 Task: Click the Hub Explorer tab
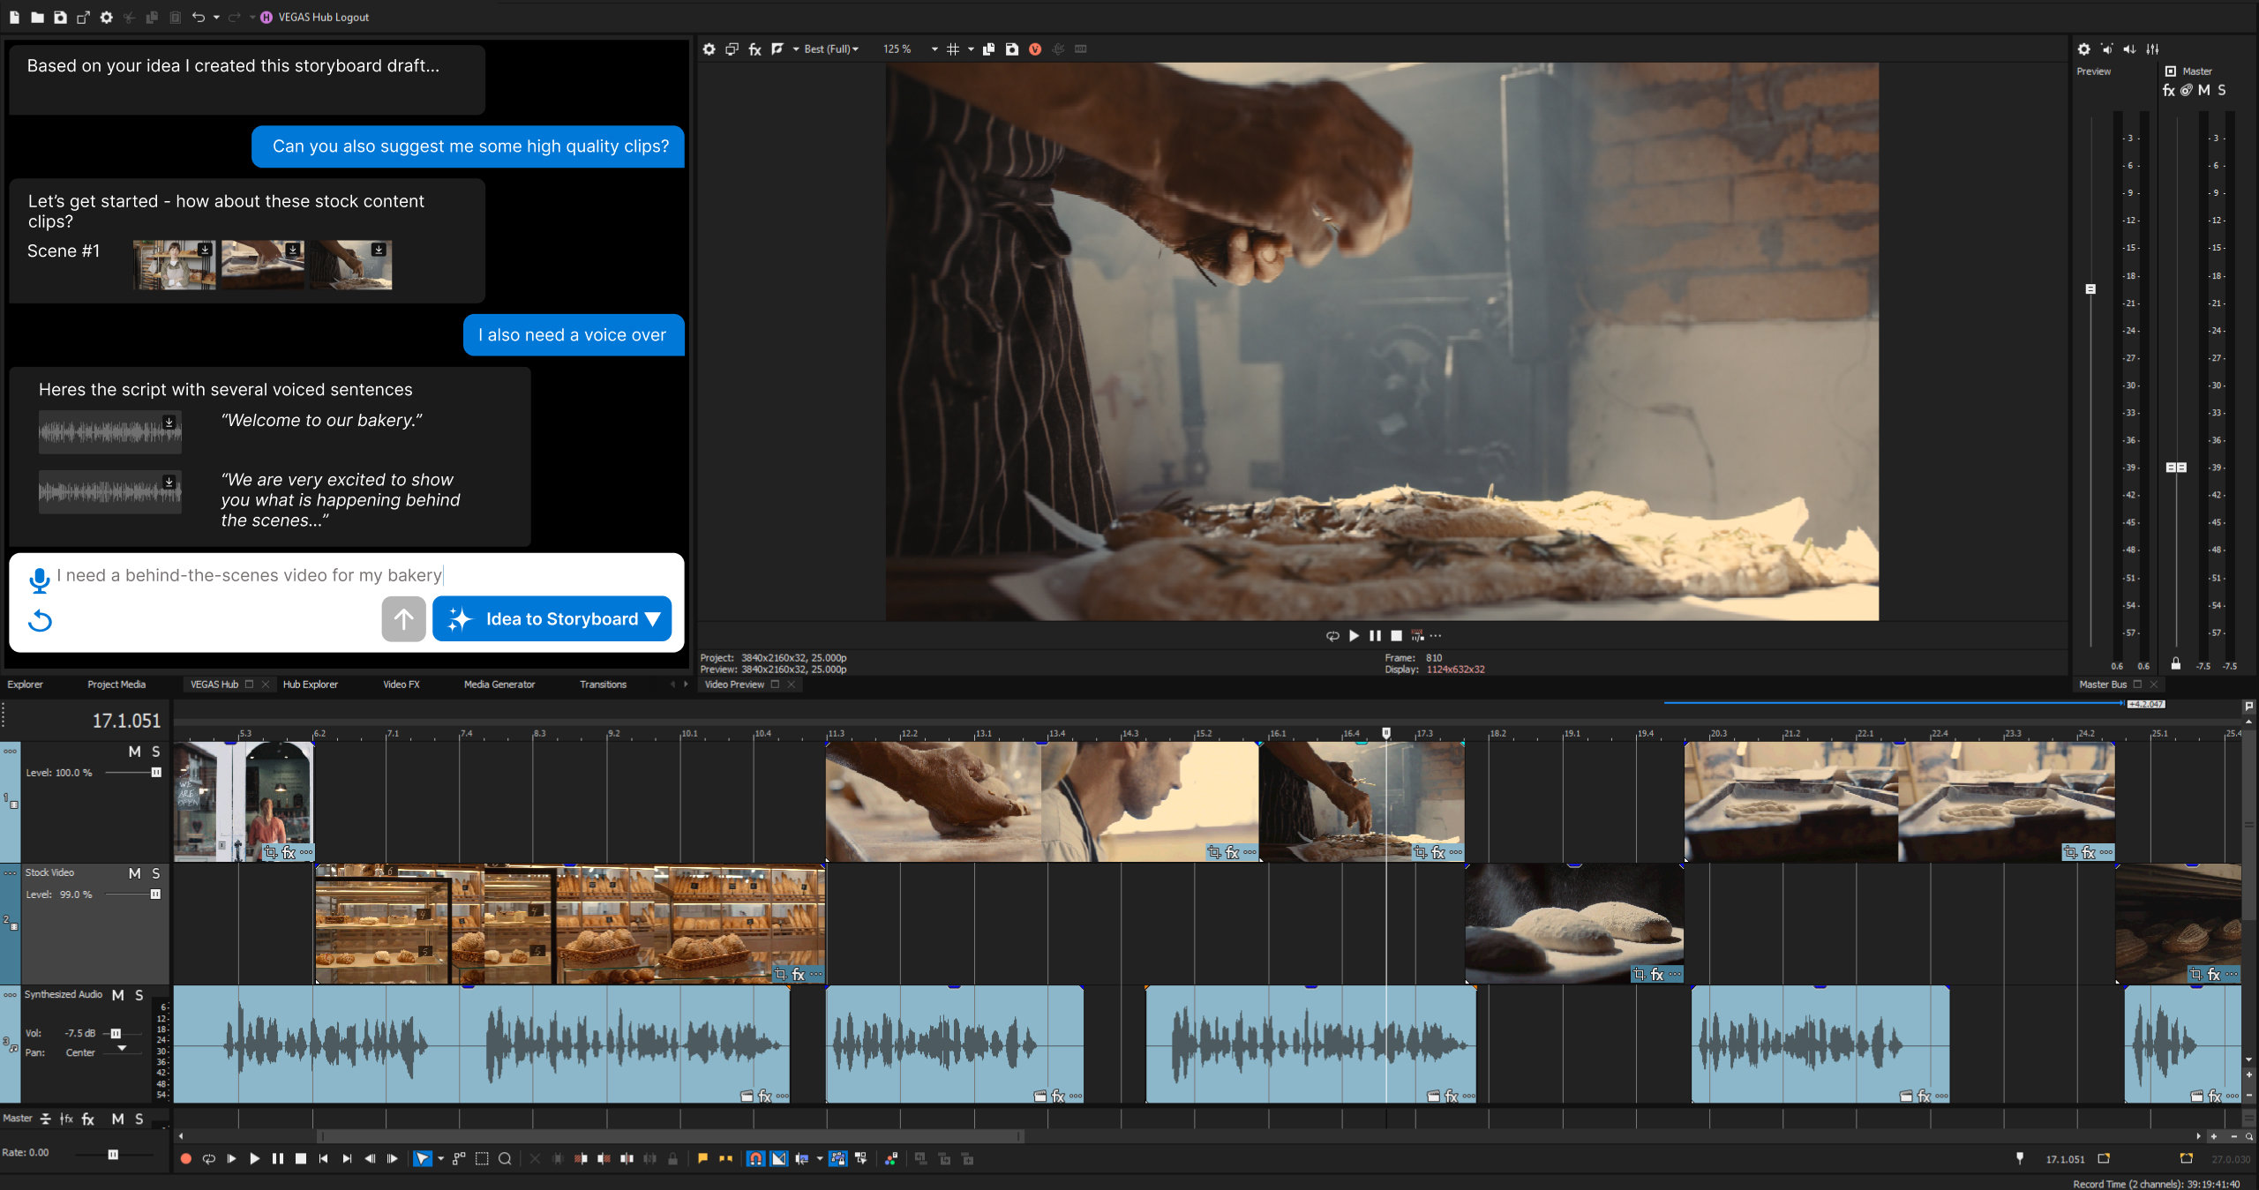(309, 684)
